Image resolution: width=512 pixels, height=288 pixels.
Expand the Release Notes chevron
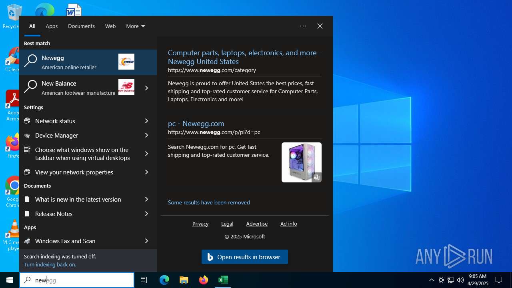click(147, 214)
